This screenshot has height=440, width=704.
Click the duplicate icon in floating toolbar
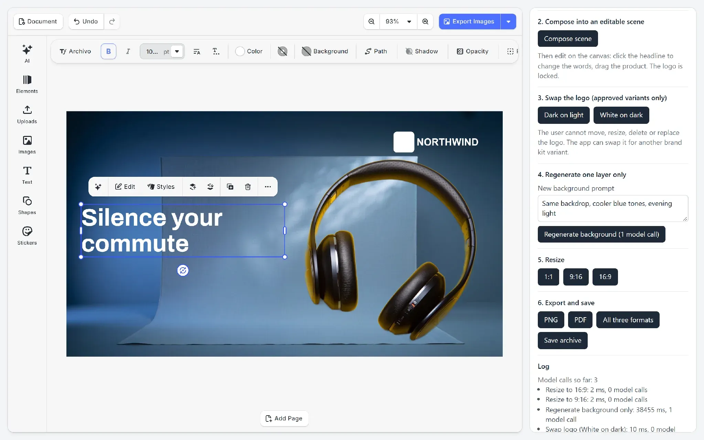point(230,187)
